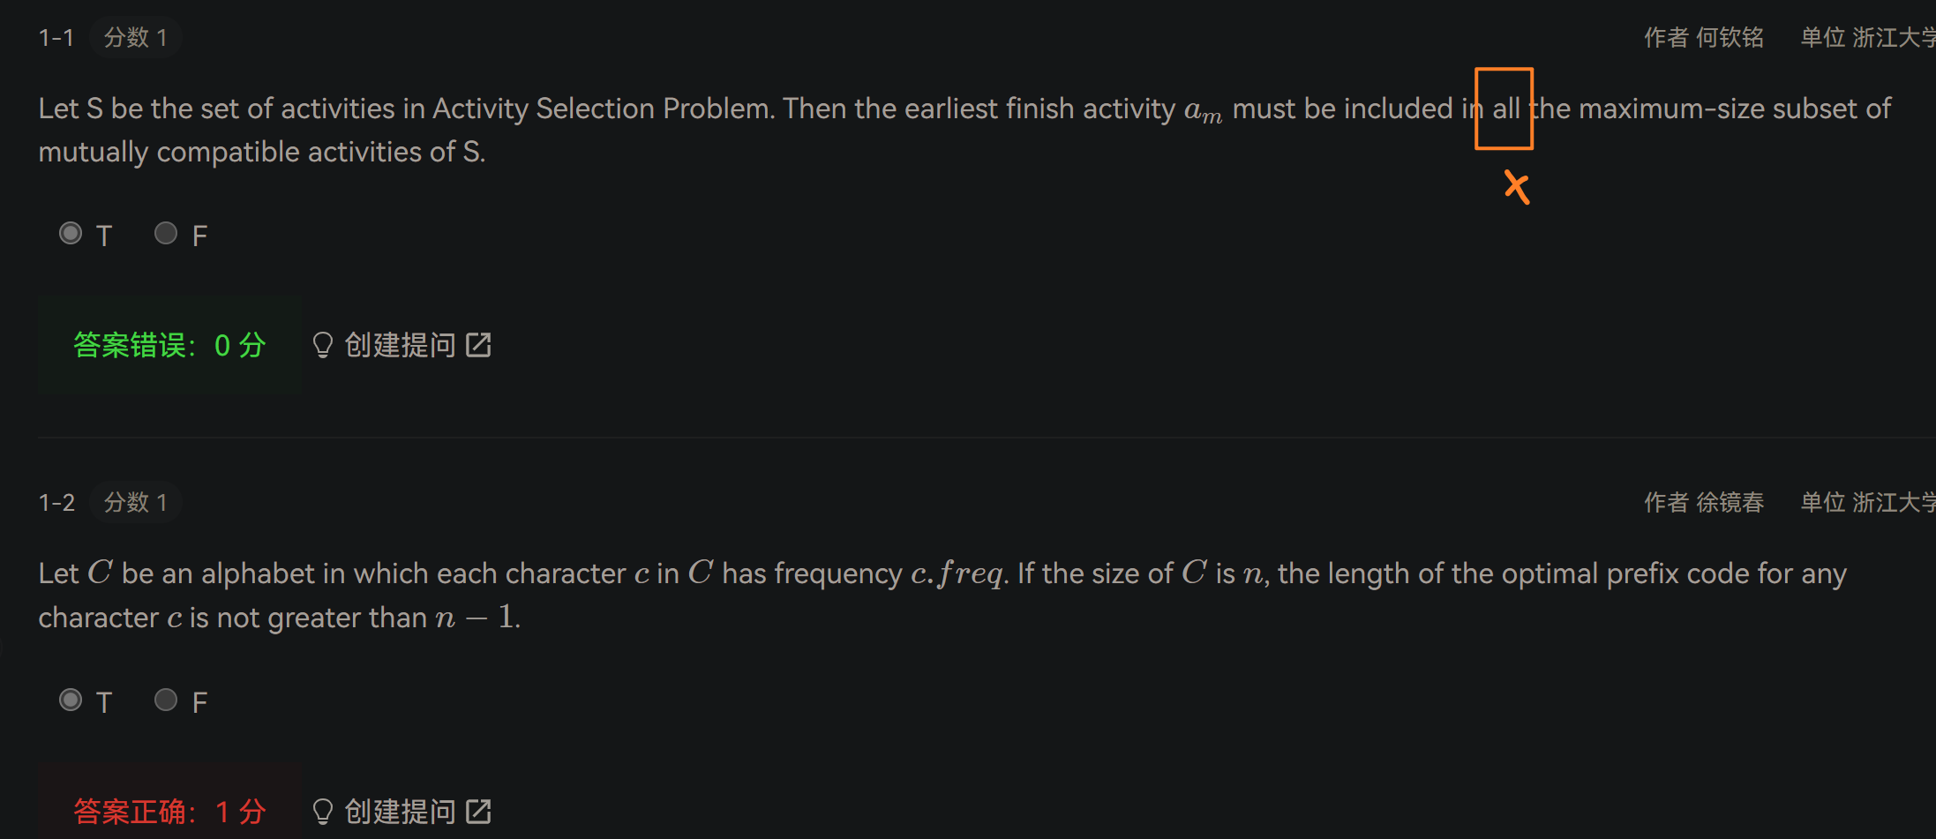Click the 分数 1 badge for question 1-2
Image resolution: width=1936 pixels, height=839 pixels.
point(136,502)
